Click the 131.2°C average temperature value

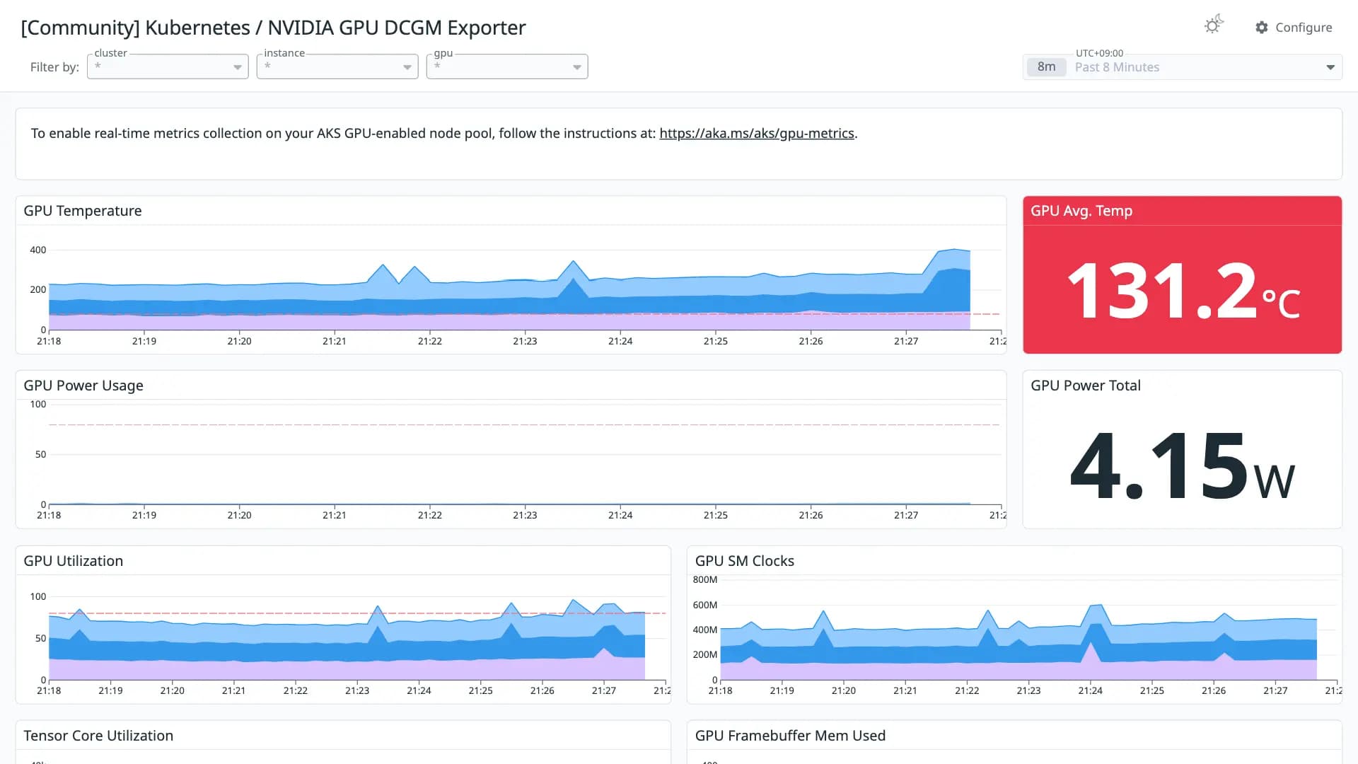pyautogui.click(x=1183, y=290)
